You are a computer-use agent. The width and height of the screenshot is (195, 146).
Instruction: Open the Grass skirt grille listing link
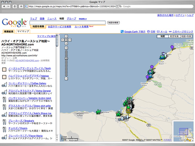(29, 106)
